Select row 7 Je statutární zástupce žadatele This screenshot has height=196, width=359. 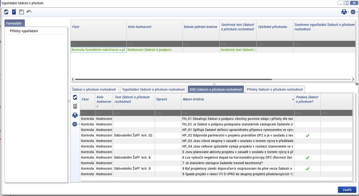coord(216,163)
